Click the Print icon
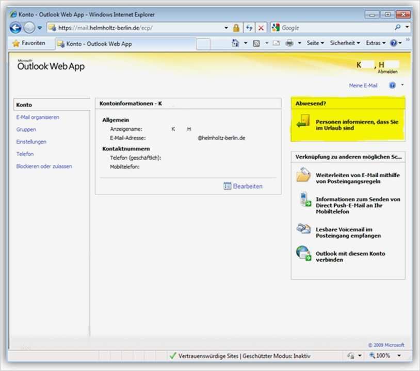The width and height of the screenshot is (420, 371). pyautogui.click(x=289, y=43)
